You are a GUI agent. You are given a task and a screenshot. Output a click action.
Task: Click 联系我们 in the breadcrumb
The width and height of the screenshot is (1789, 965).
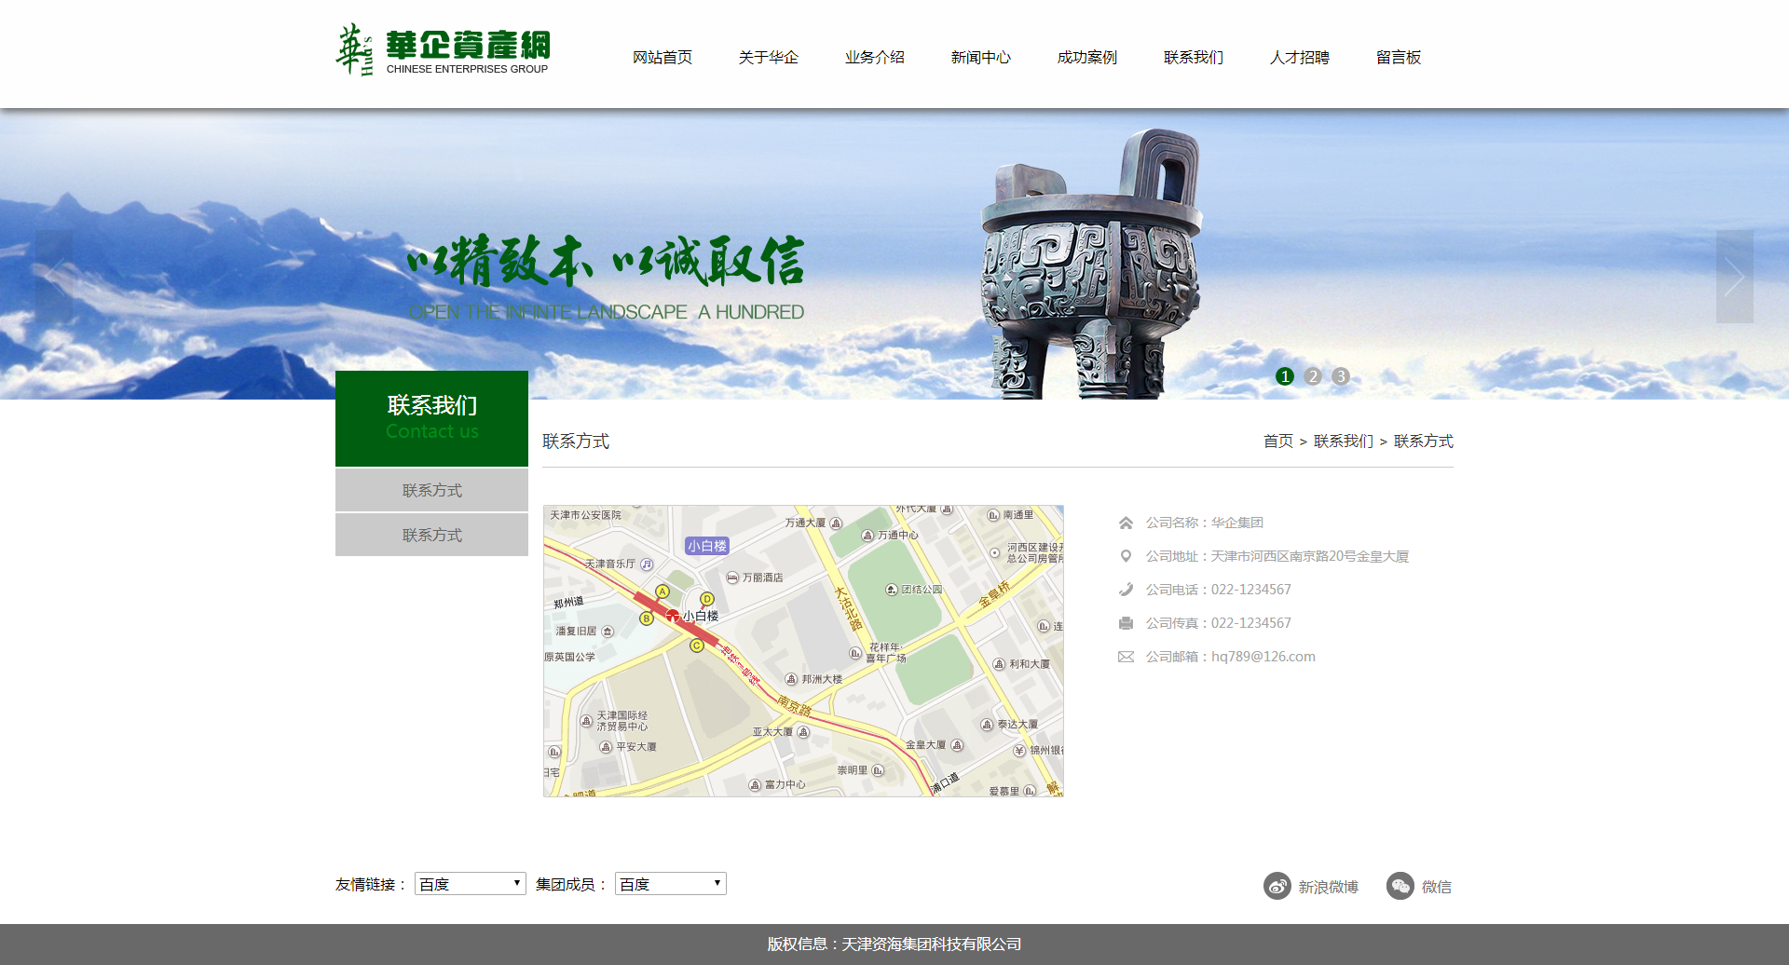[1344, 442]
